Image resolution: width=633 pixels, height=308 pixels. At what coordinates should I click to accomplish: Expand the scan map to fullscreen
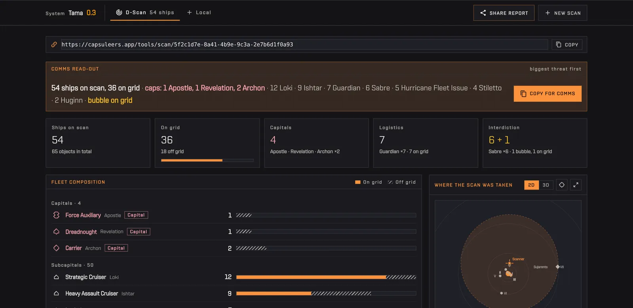[x=576, y=185]
